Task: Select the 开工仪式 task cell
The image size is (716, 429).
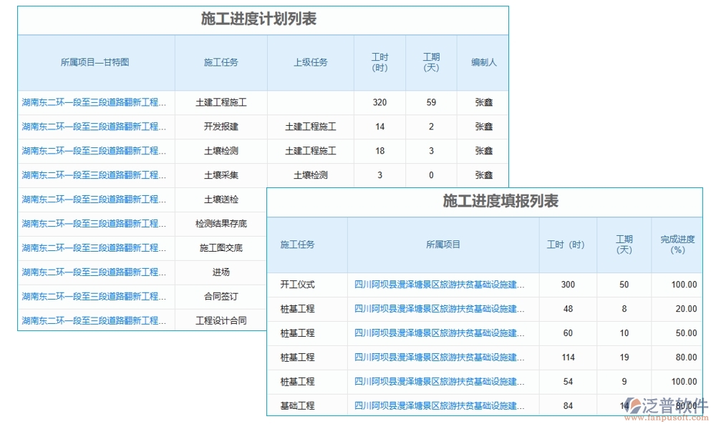Action: point(298,284)
